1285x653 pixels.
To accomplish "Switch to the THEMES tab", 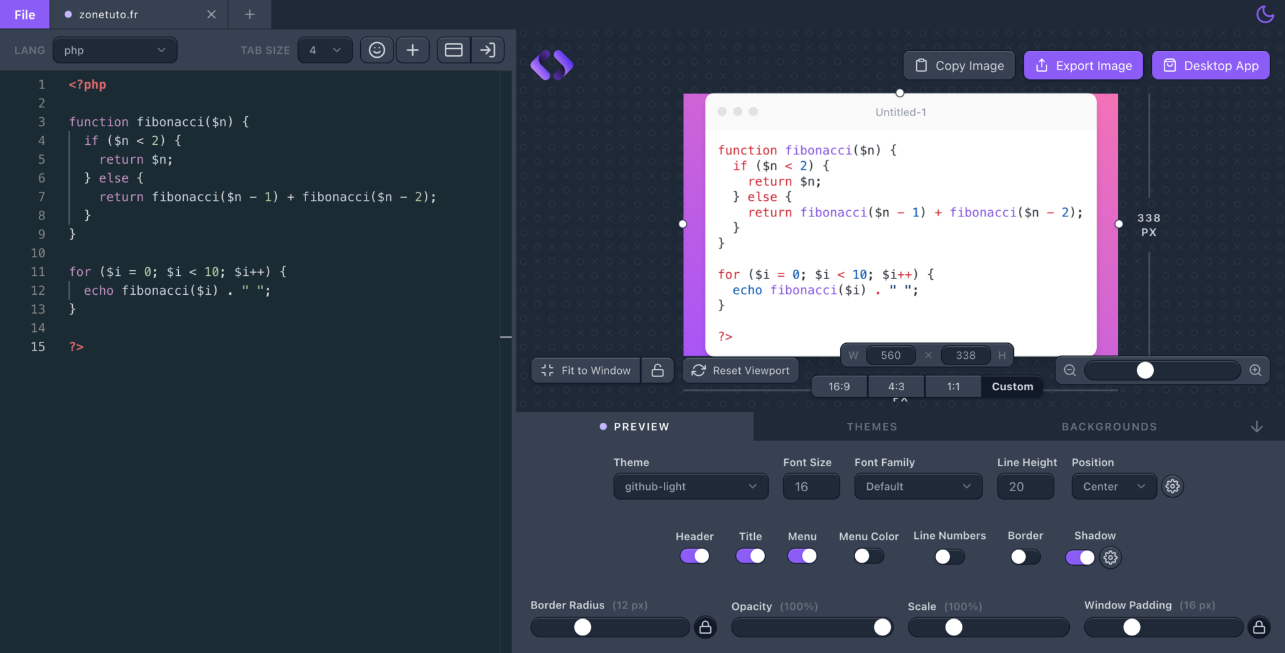I will tap(872, 427).
